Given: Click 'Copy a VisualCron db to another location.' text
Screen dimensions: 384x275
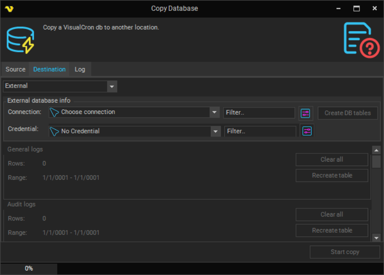Looking at the screenshot, I should point(101,27).
